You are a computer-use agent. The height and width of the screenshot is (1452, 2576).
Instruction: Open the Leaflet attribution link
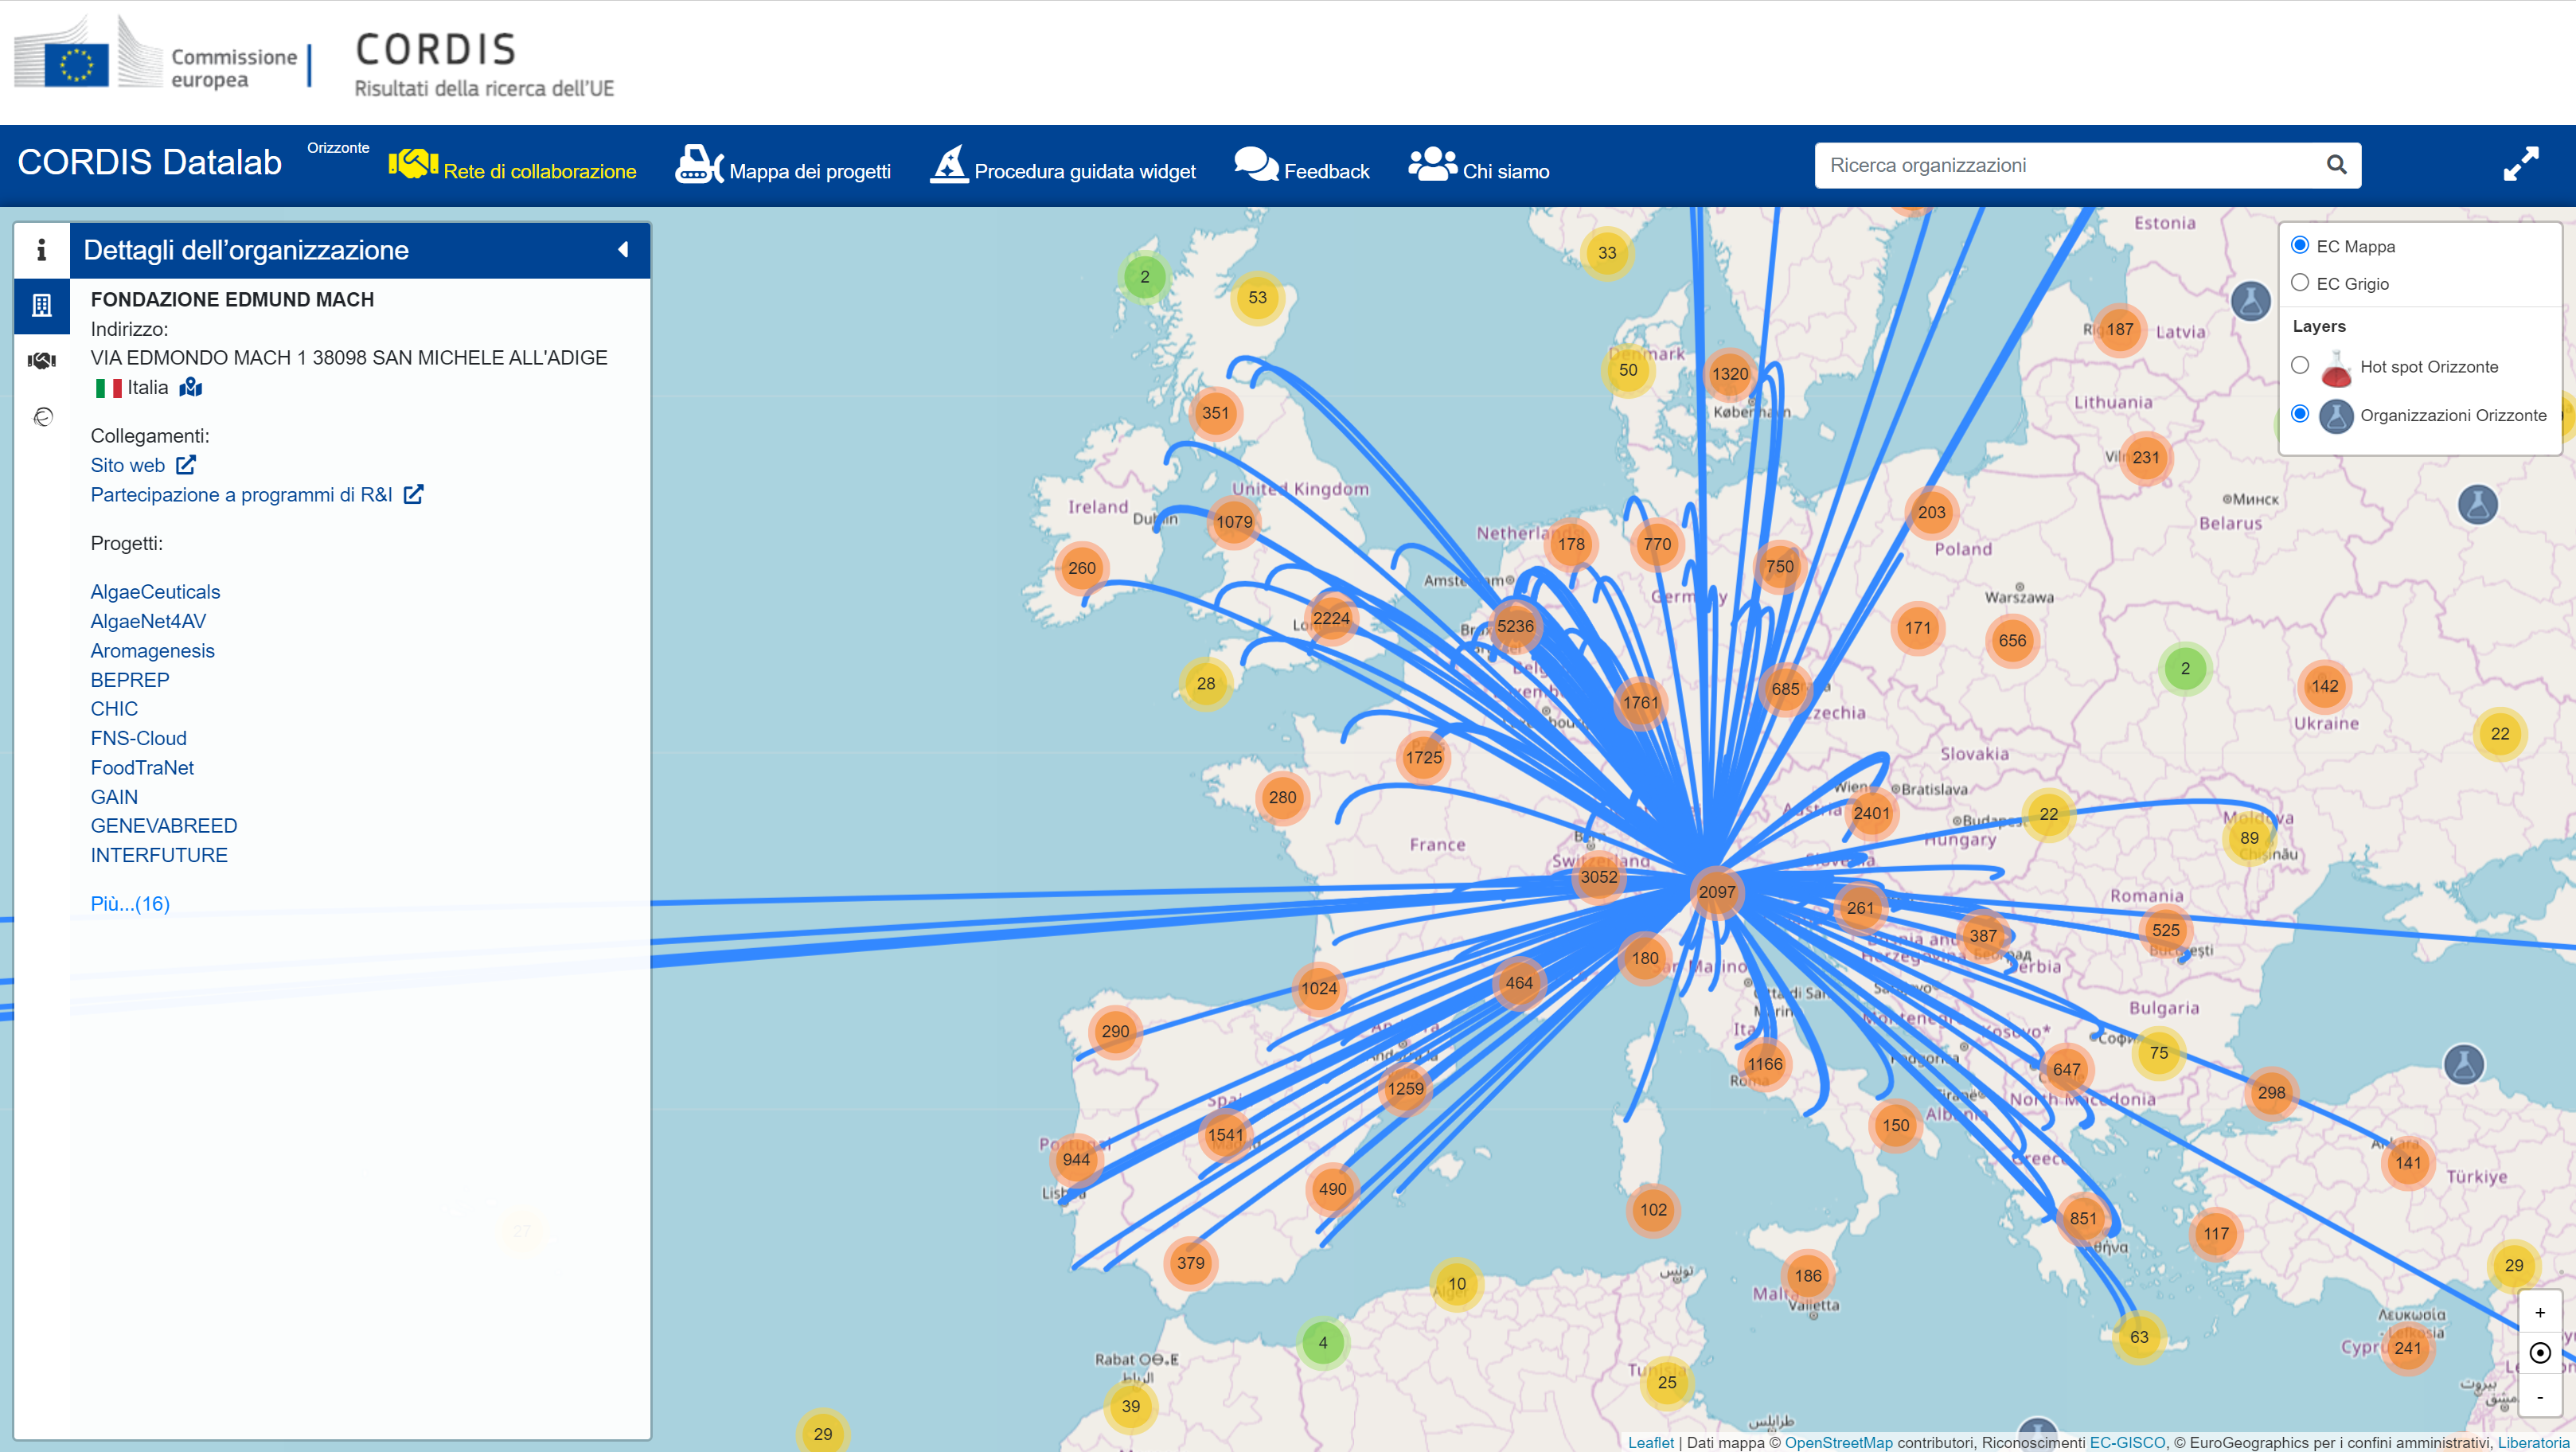tap(1650, 1442)
